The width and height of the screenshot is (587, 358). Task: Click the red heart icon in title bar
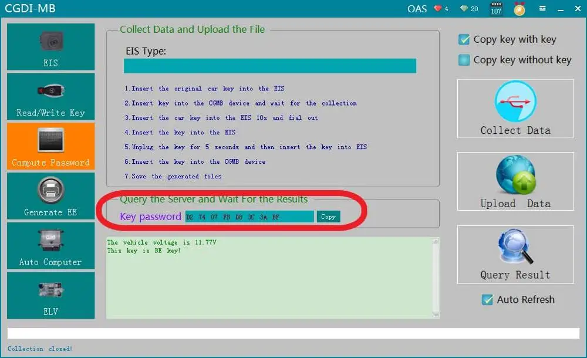438,8
